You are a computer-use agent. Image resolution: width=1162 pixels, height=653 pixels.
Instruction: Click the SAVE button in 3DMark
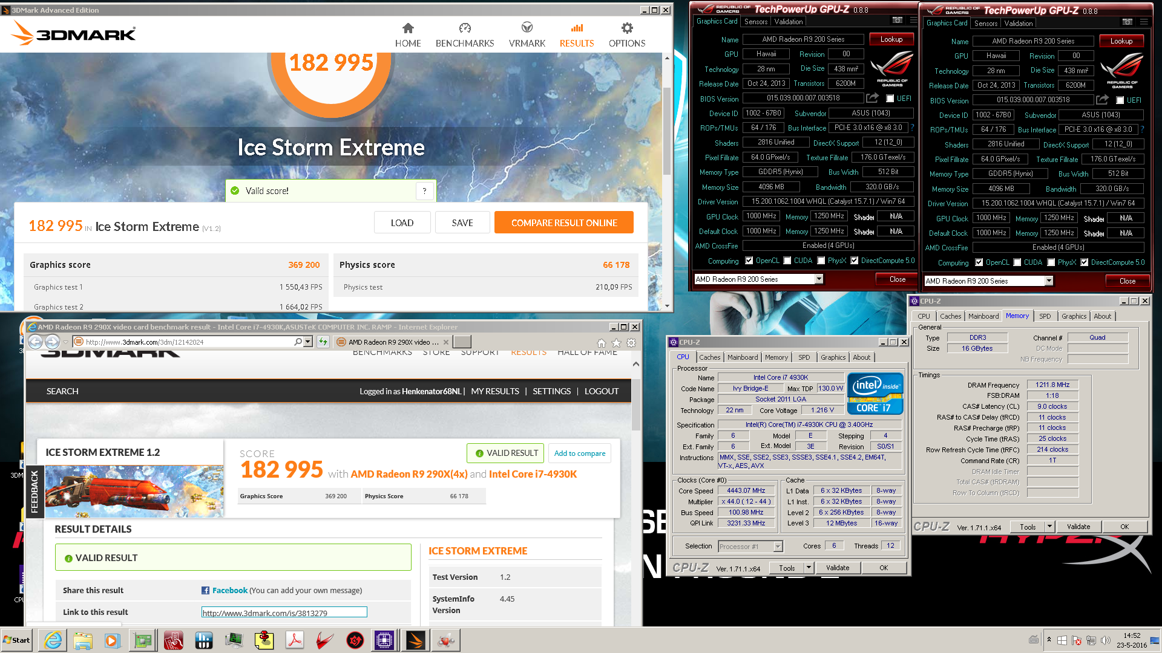pyautogui.click(x=462, y=223)
